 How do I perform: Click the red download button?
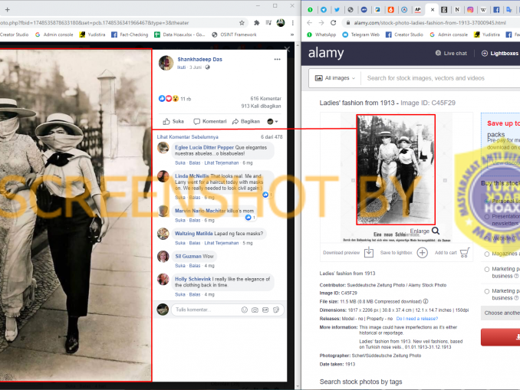click(x=500, y=337)
